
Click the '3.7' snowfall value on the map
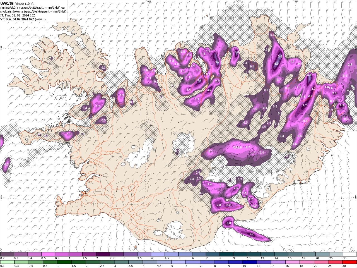[x=199, y=80]
